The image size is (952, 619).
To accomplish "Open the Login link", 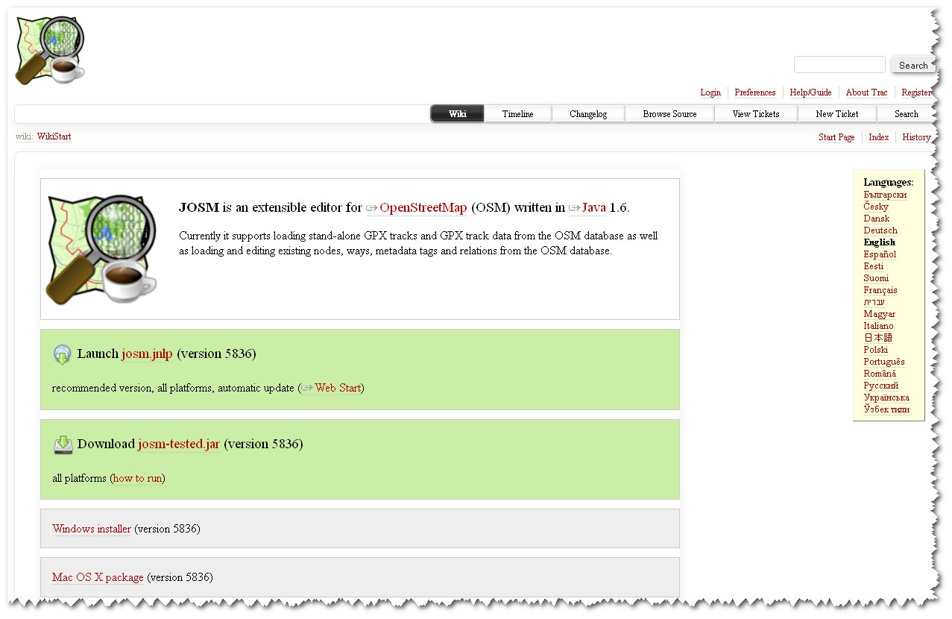I will 710,92.
